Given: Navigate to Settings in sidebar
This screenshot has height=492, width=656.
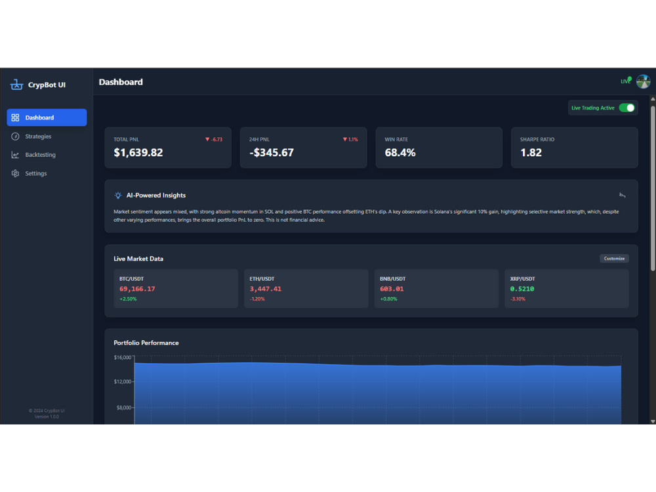Looking at the screenshot, I should (47, 173).
